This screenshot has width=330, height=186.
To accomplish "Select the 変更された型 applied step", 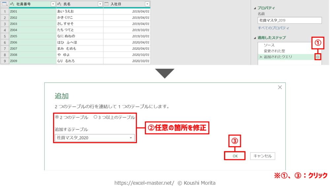I will coord(274,51).
